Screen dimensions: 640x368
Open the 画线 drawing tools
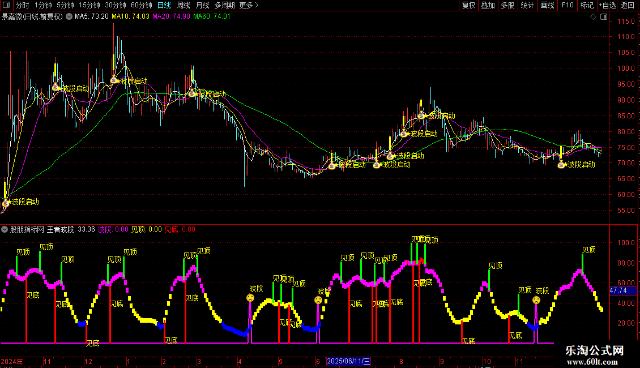point(547,5)
